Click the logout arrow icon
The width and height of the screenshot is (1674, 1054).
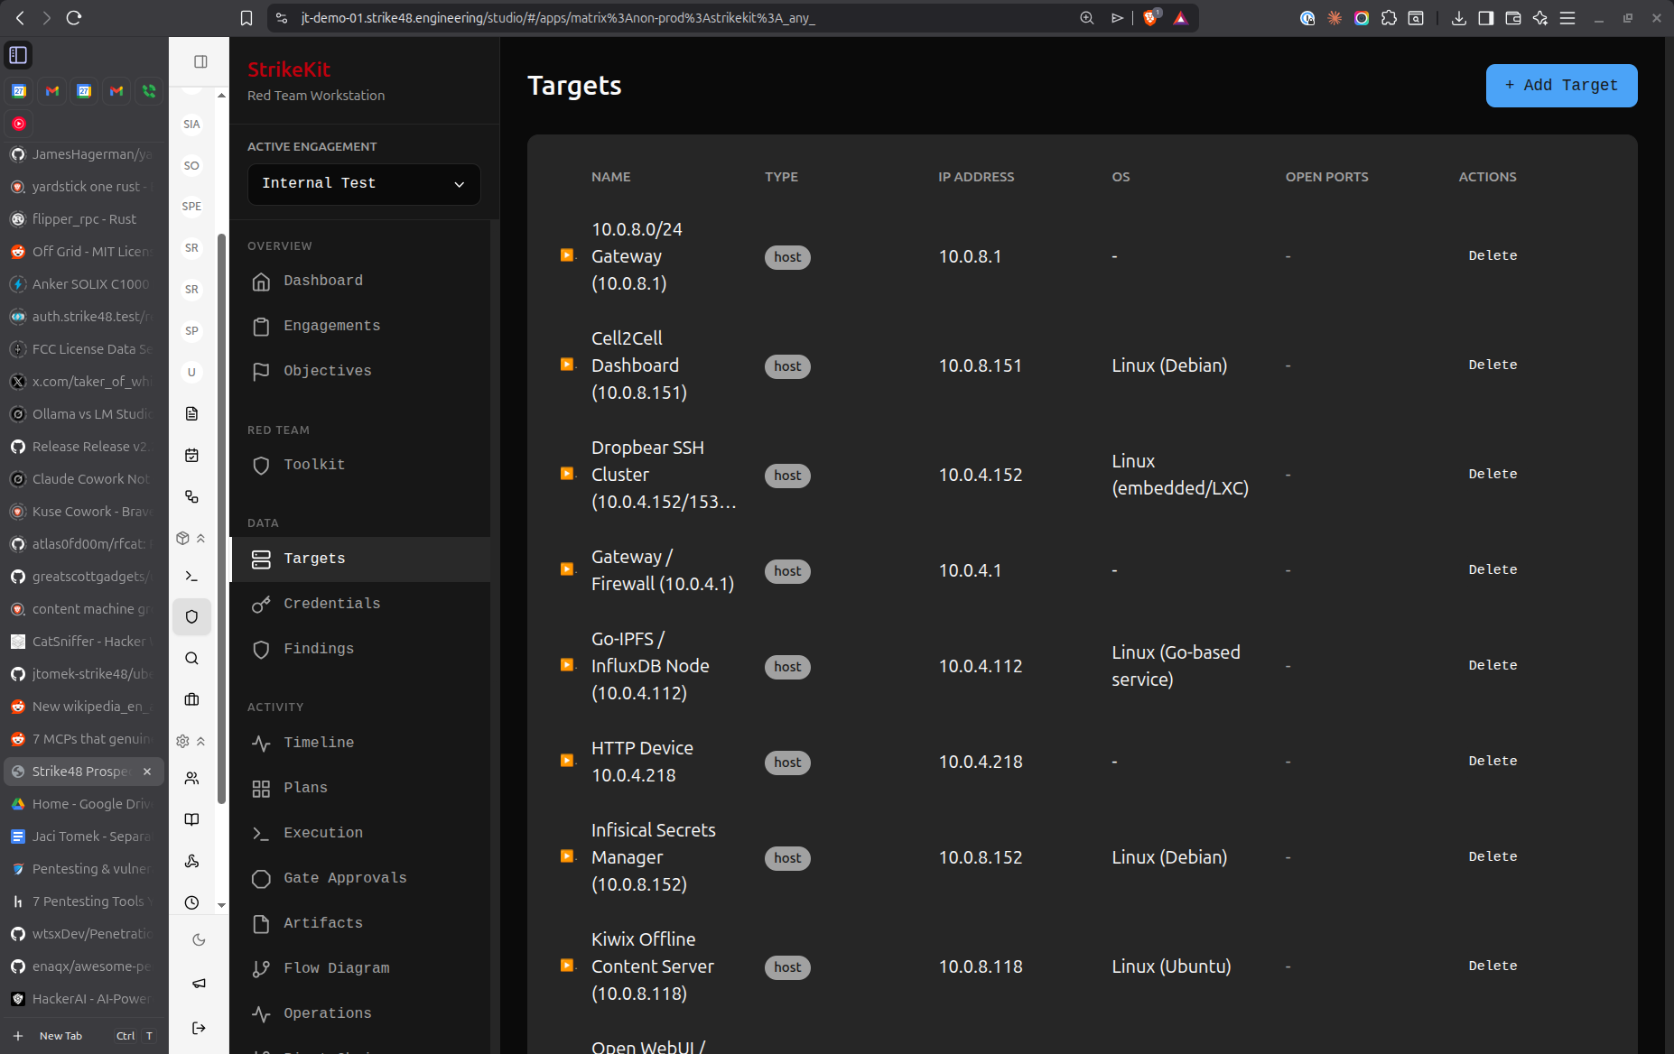[x=199, y=1028]
